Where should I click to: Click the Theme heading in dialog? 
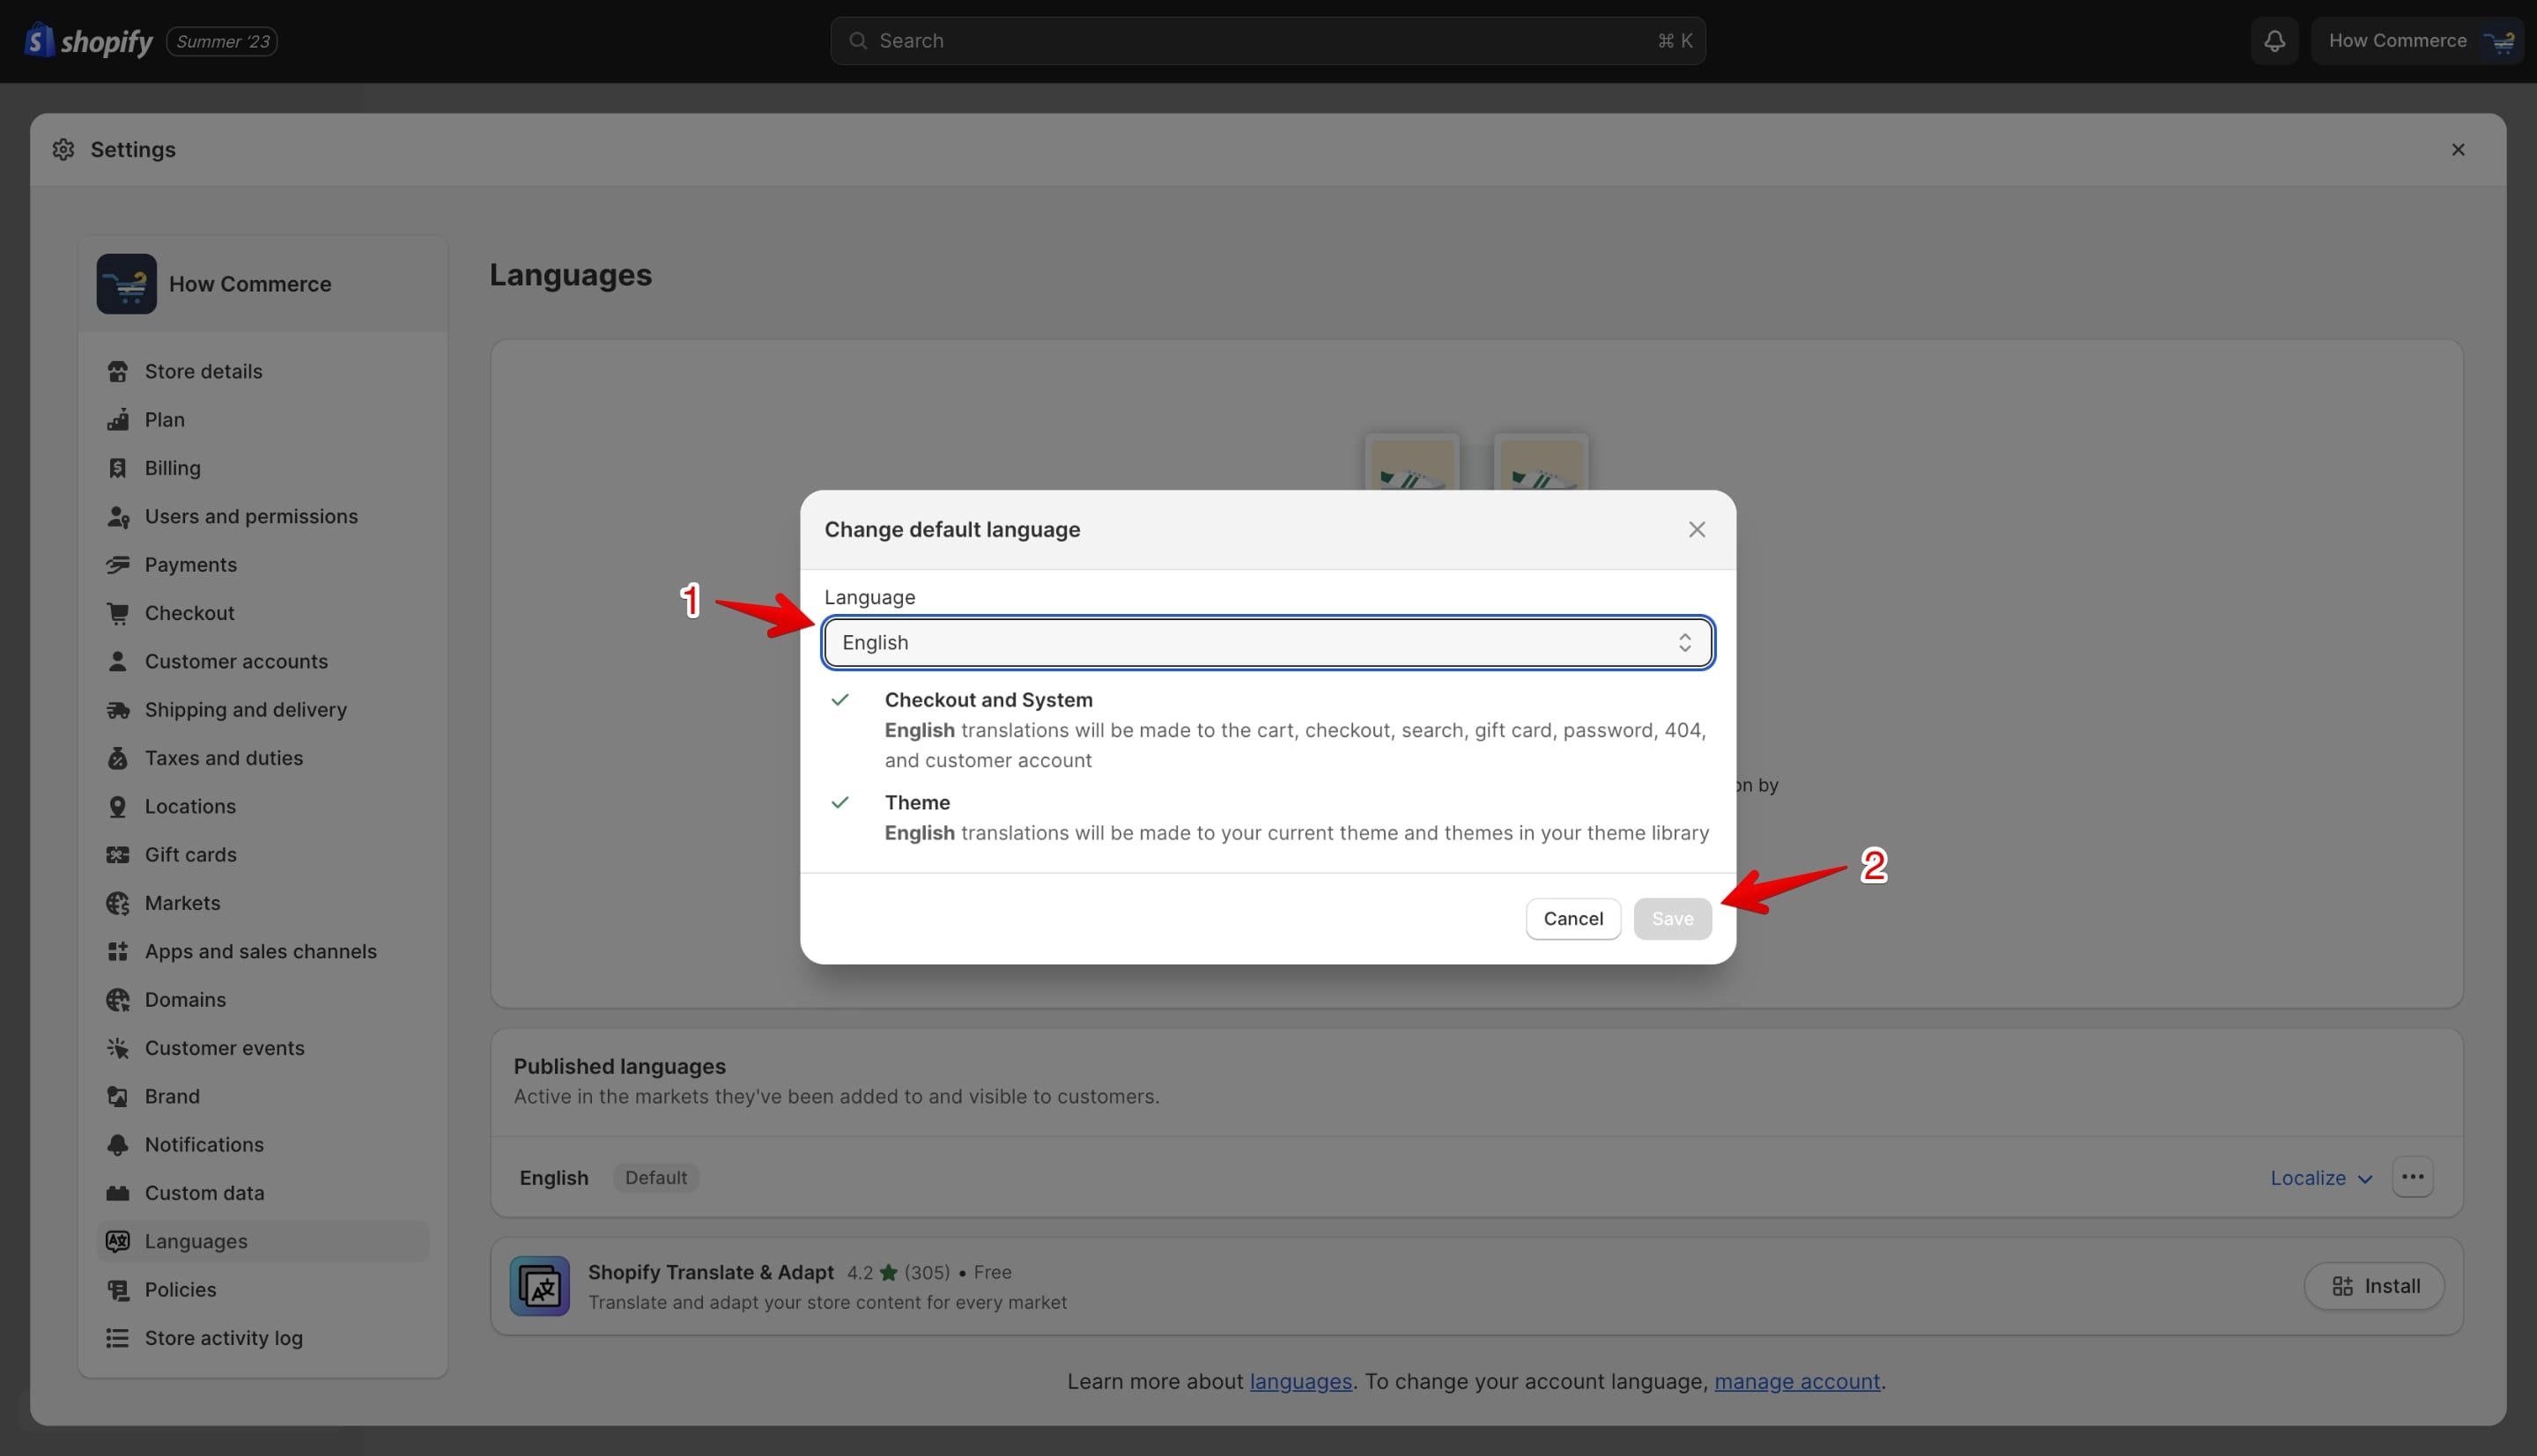tap(917, 802)
